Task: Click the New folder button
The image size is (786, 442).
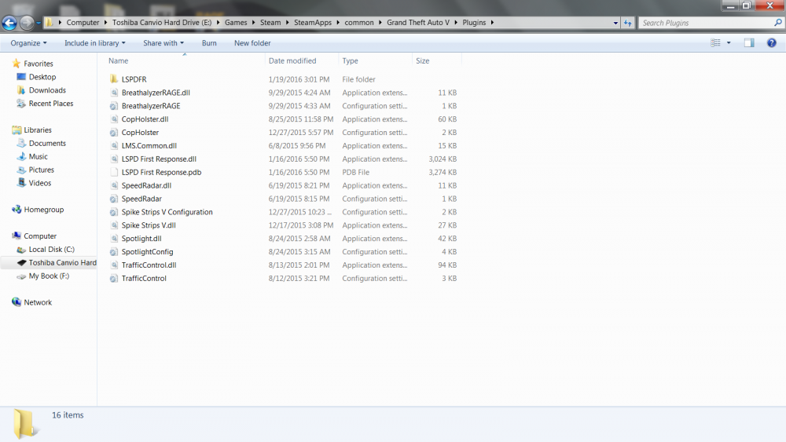Action: tap(252, 43)
